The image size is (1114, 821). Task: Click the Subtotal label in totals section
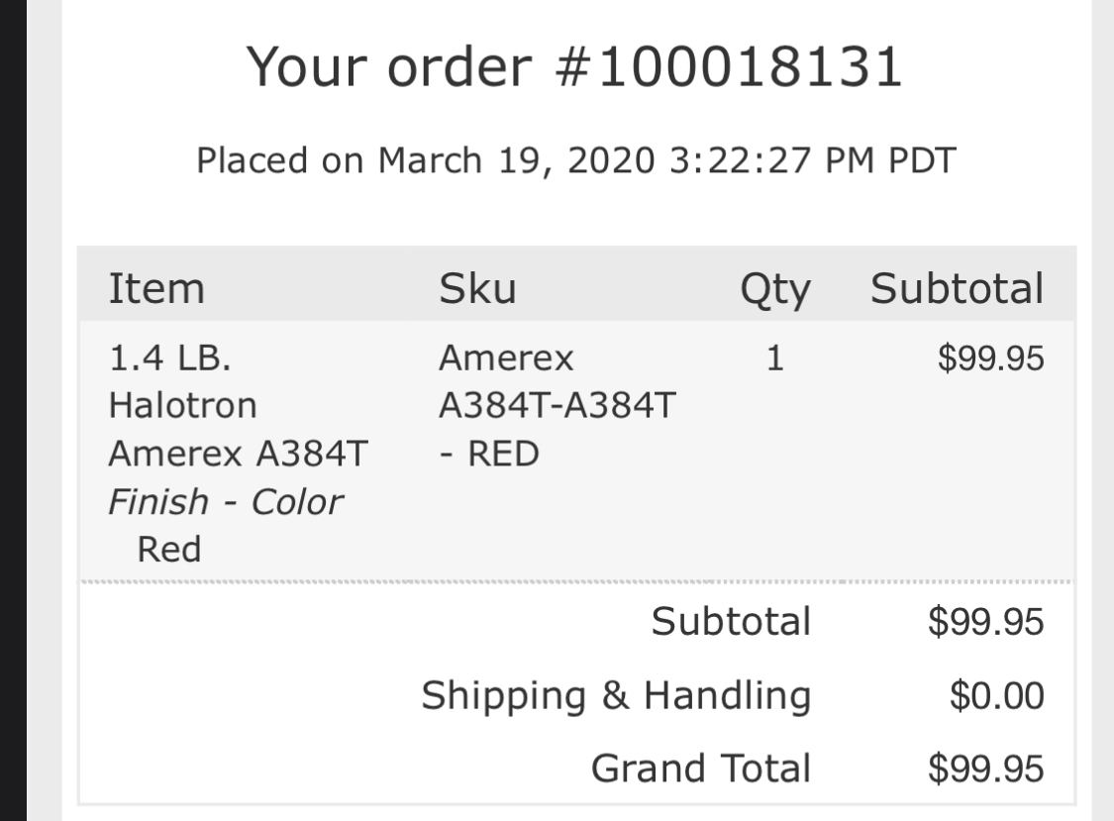[x=731, y=622]
